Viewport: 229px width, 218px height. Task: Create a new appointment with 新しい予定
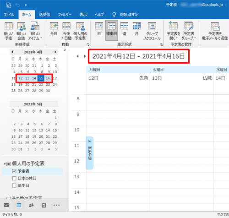9,31
